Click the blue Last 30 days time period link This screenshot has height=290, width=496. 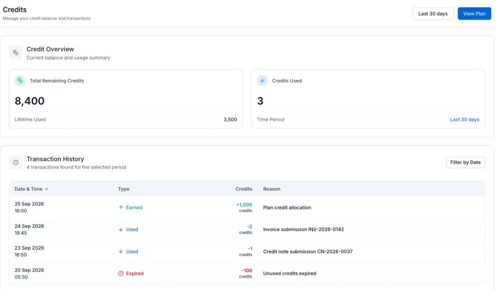click(x=465, y=120)
